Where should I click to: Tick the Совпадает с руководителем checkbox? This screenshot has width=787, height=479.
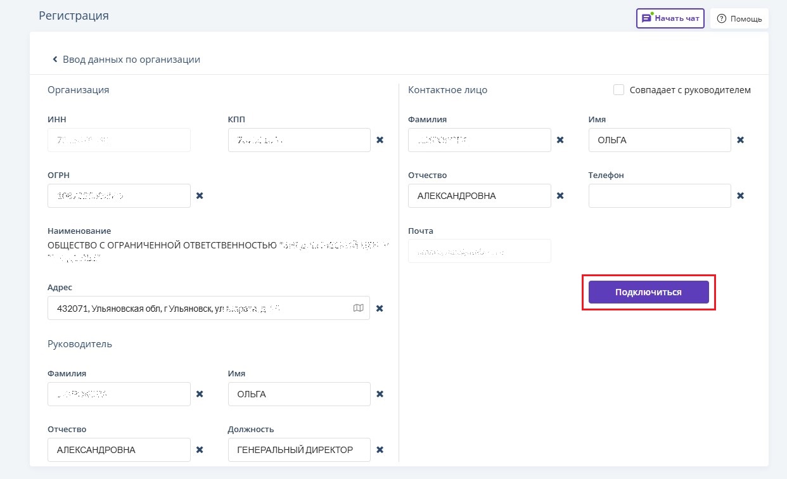click(619, 90)
